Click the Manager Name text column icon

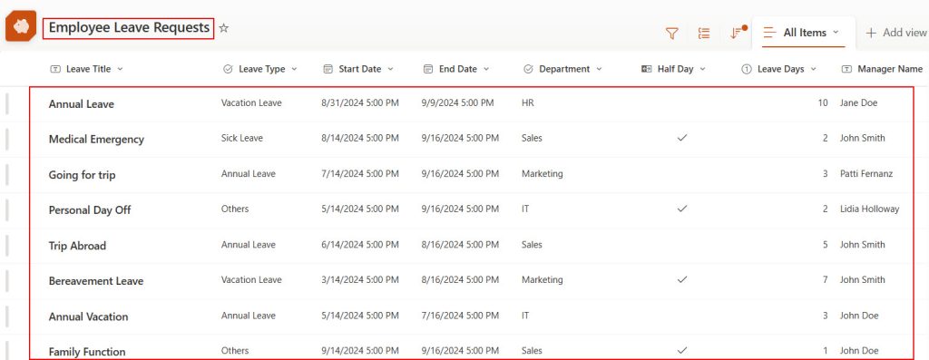tap(846, 69)
